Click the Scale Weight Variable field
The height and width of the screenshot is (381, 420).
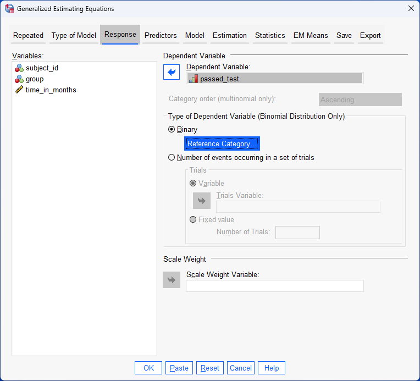pyautogui.click(x=275, y=286)
